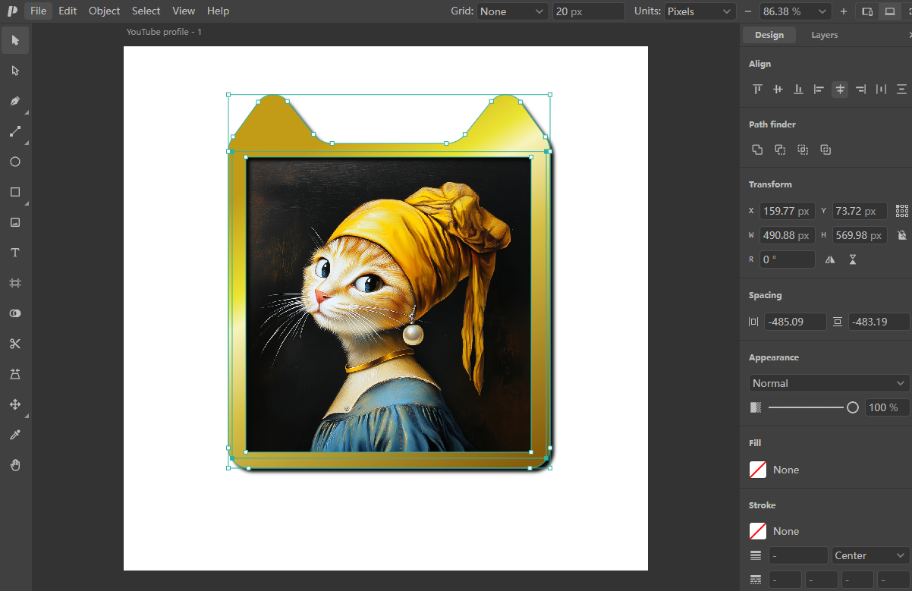Open the Units dropdown set to Pixels

tap(700, 11)
